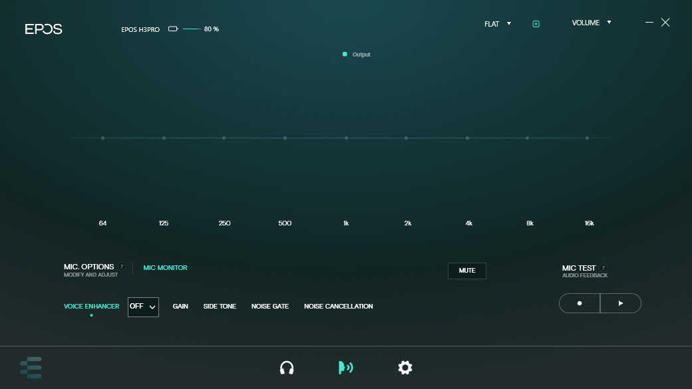Select the 4k EQ band point
Viewport: 692px width, 389px height.
point(467,138)
